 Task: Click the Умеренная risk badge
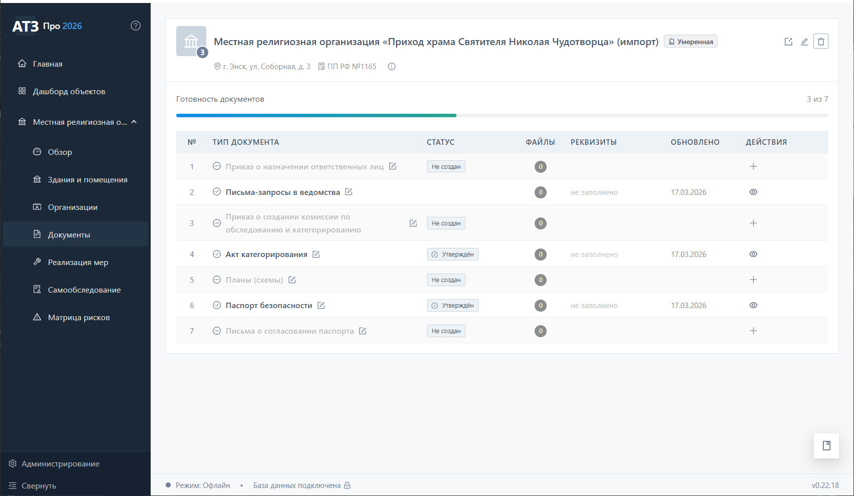coord(690,42)
